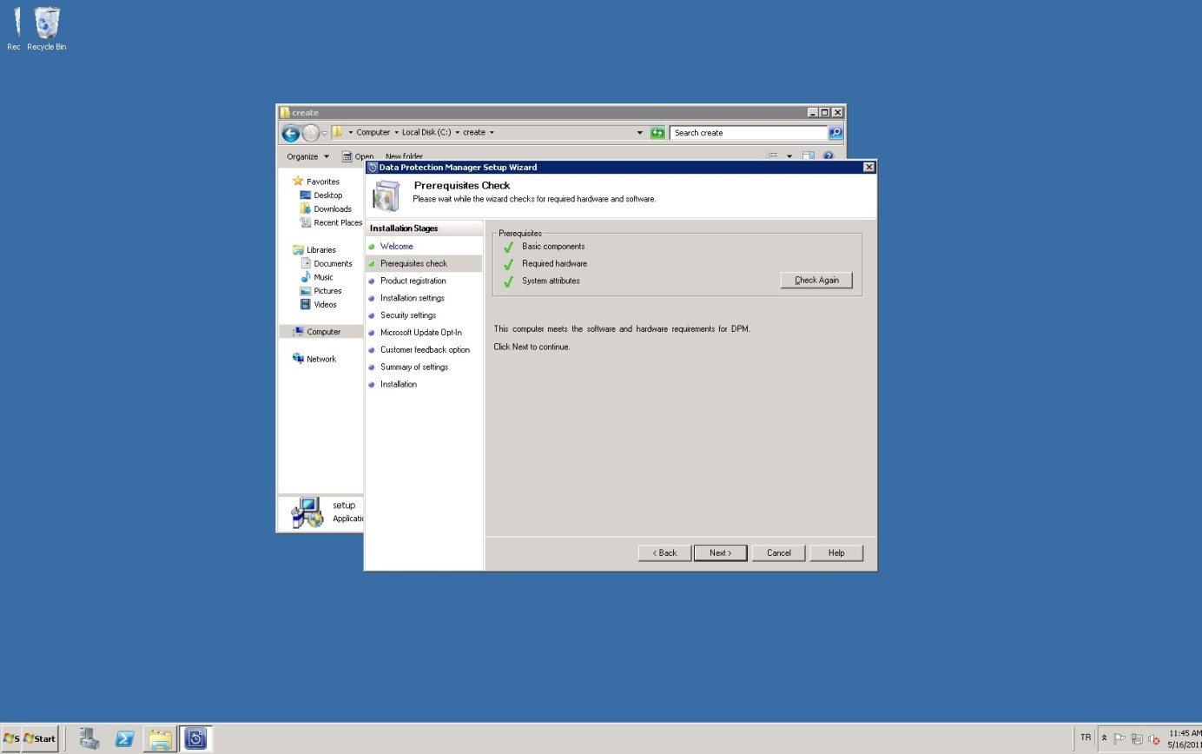The height and width of the screenshot is (754, 1202).
Task: Select Customer feedback option stage
Action: pos(425,350)
